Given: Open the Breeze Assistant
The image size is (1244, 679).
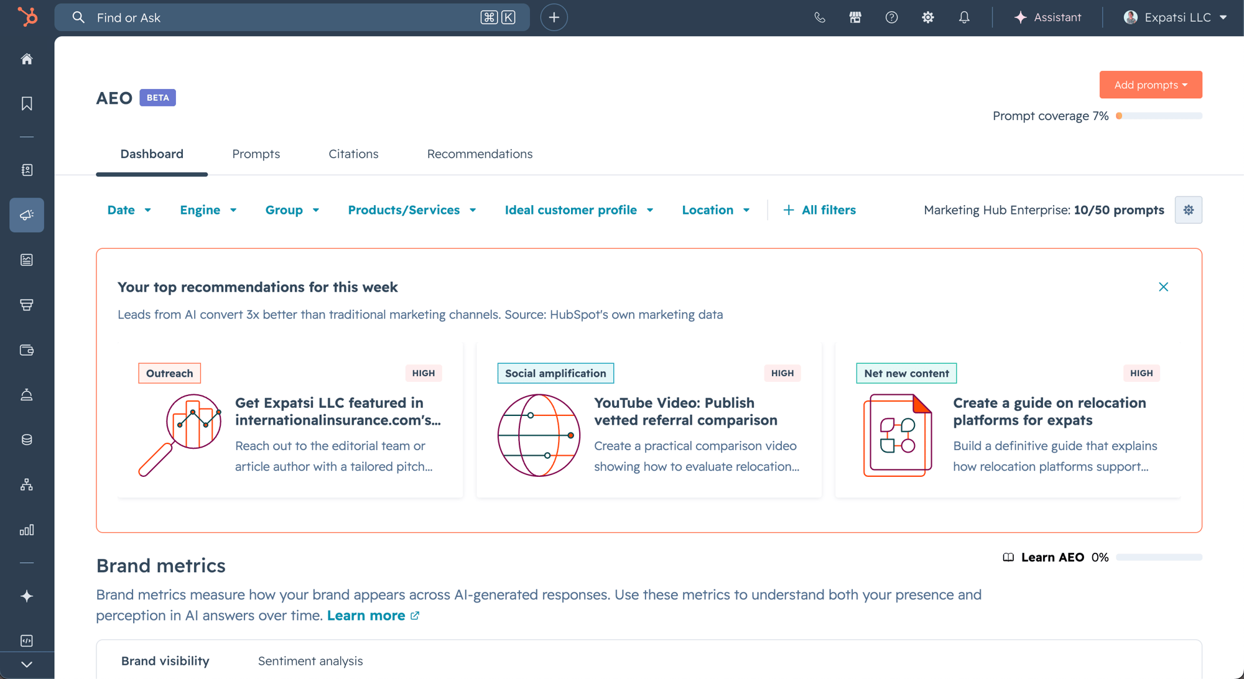Looking at the screenshot, I should (1048, 17).
